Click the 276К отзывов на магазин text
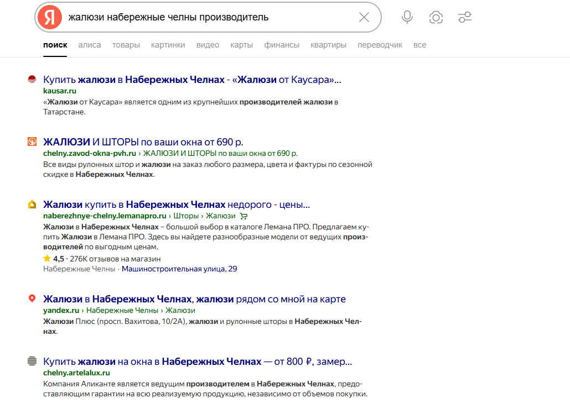Screen dimensions: 570x403 coord(115,259)
